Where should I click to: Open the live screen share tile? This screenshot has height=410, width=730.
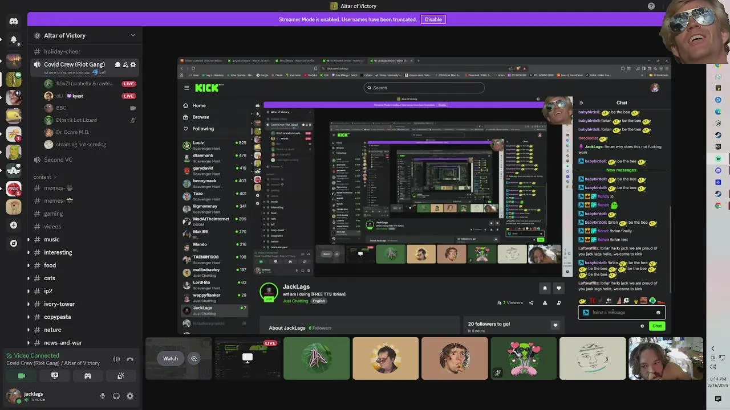247,358
